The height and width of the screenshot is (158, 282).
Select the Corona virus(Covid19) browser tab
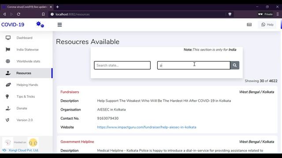26,7
